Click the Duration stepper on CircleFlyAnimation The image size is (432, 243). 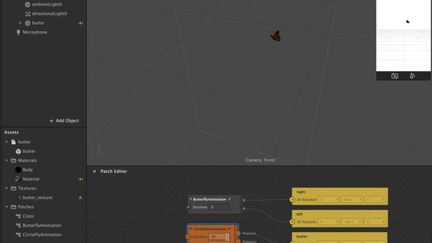click(x=227, y=237)
